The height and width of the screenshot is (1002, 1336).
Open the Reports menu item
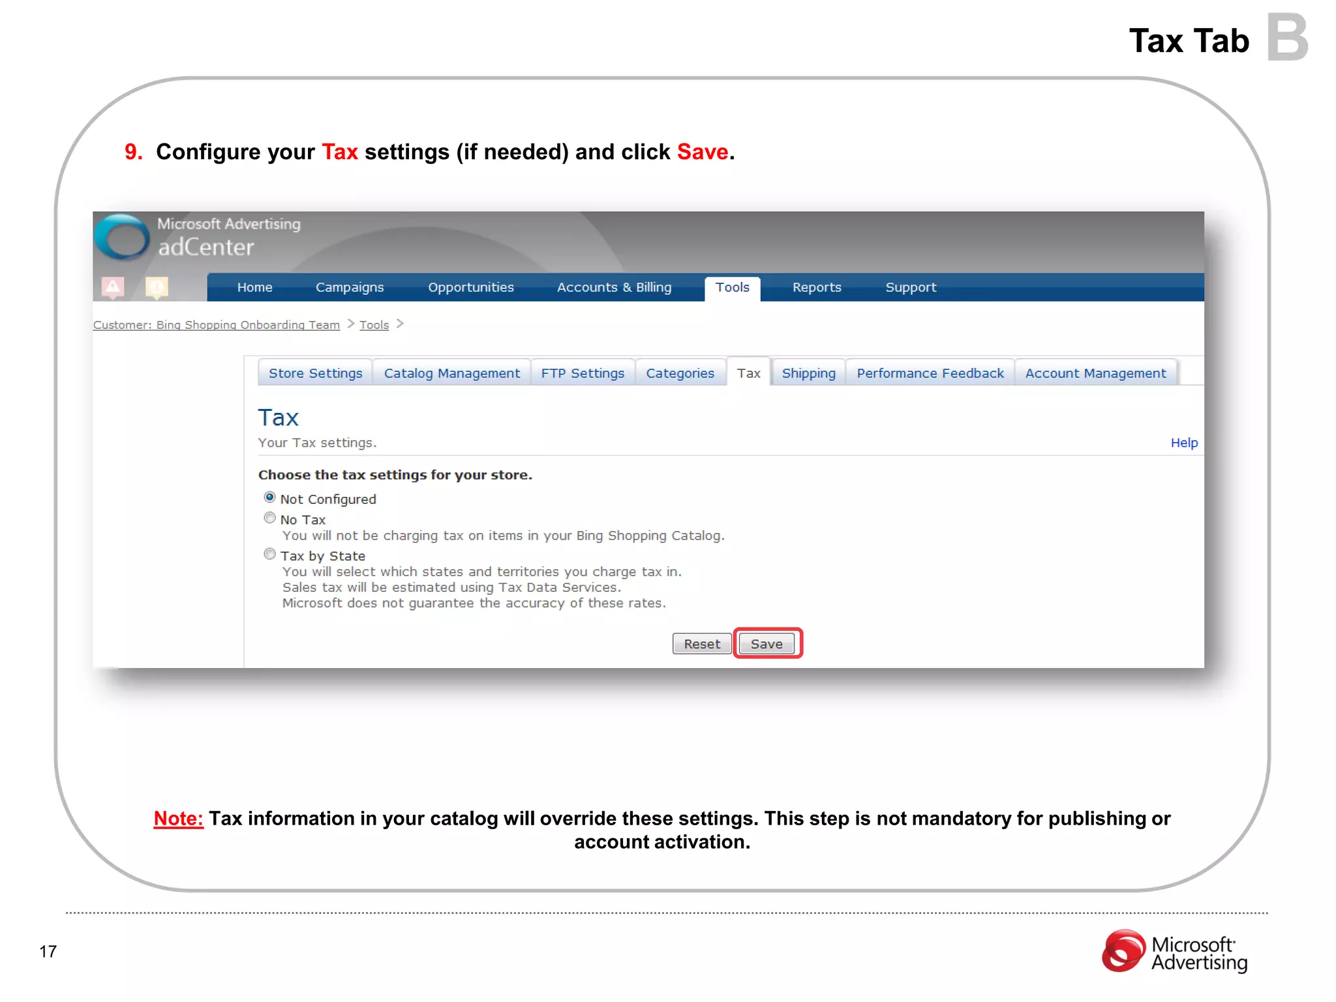817,288
